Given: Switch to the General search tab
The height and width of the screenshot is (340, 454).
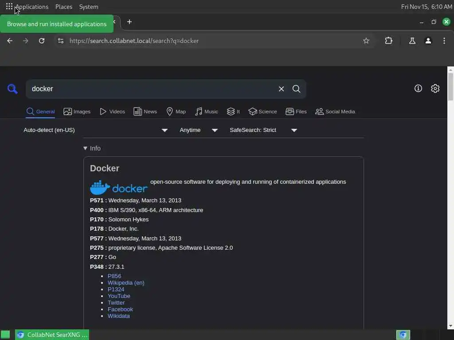Looking at the screenshot, I should pos(40,112).
